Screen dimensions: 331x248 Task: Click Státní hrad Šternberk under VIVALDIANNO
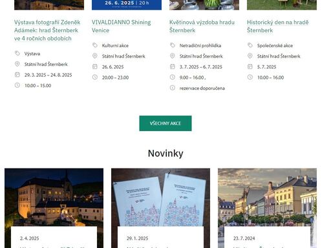tap(123, 56)
